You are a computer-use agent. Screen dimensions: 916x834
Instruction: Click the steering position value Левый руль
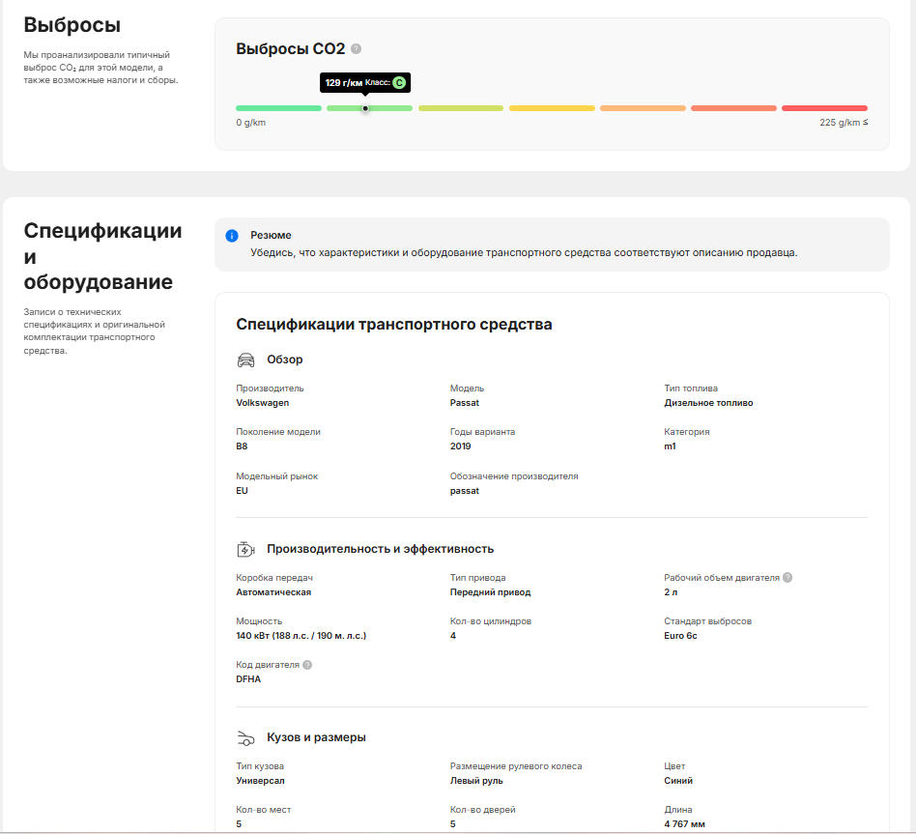point(476,780)
